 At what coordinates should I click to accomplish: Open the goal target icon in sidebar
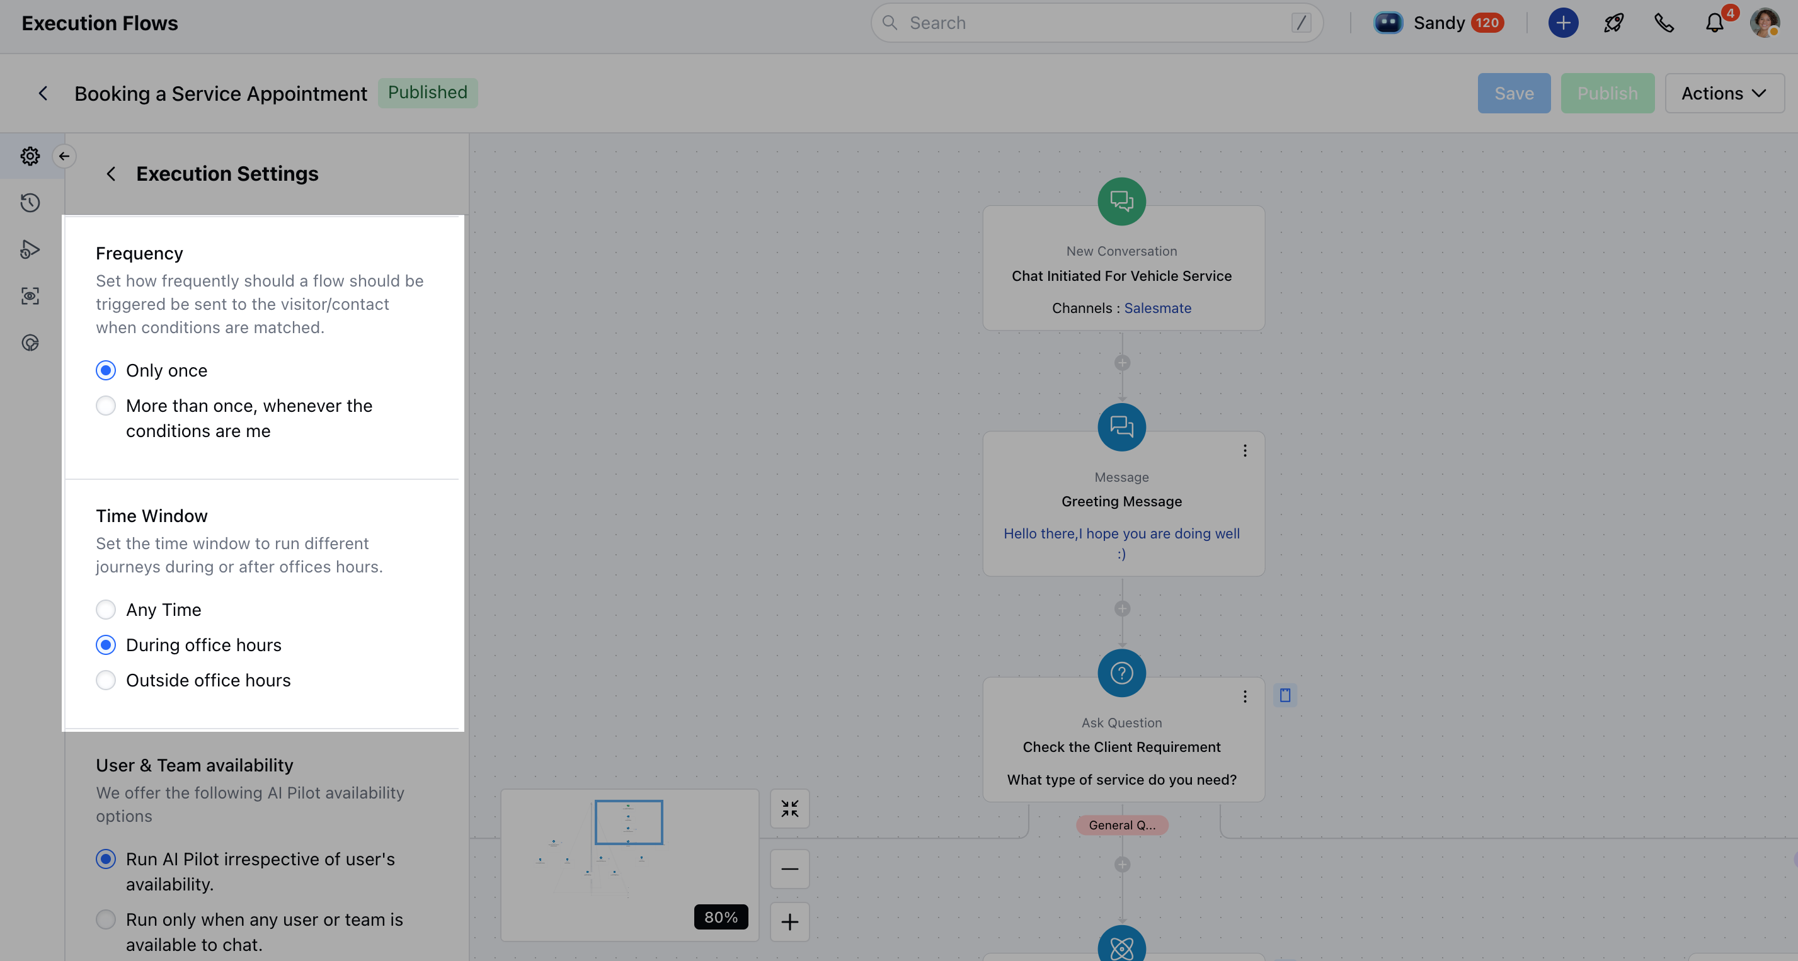pos(30,343)
